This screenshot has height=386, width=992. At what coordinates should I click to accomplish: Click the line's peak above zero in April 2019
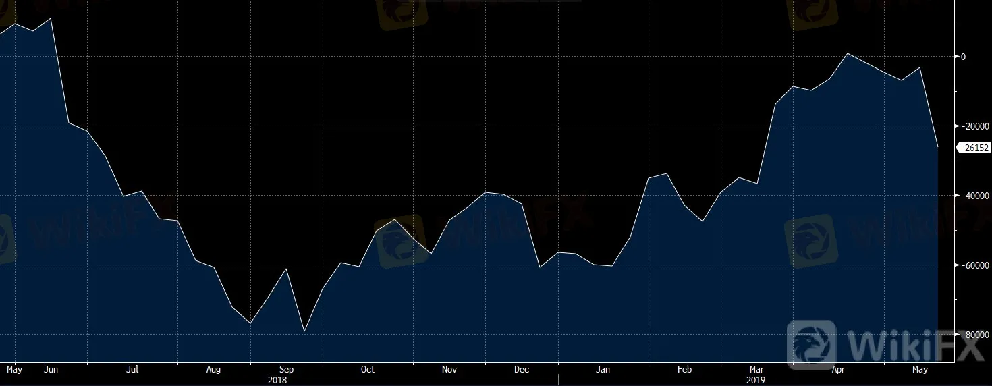848,53
